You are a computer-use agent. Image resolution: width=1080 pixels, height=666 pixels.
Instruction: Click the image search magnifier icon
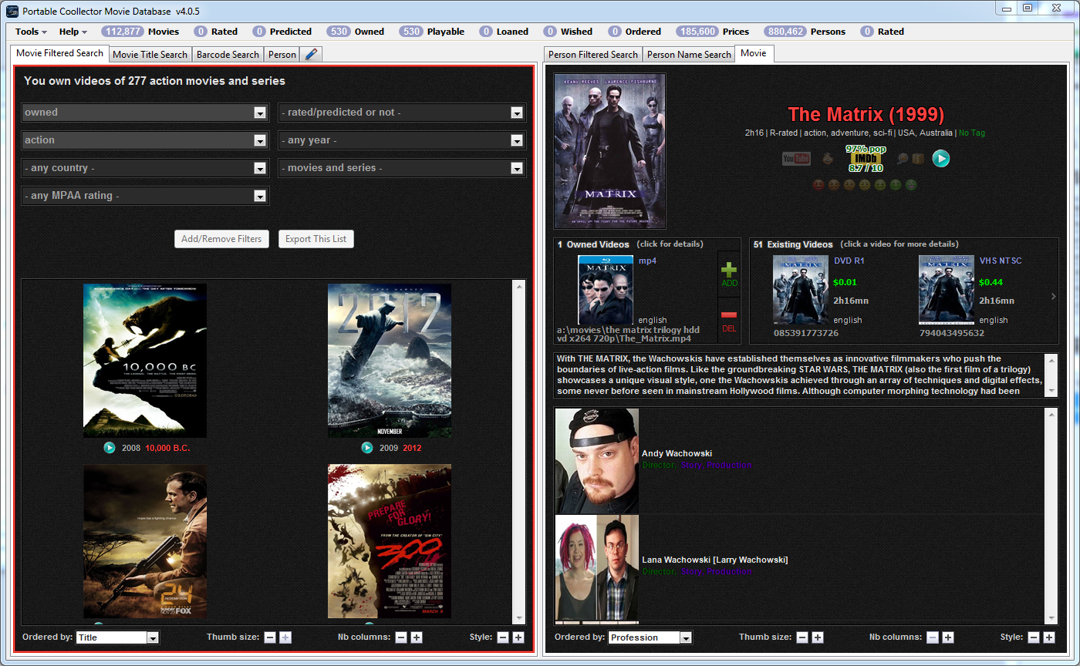tap(902, 159)
